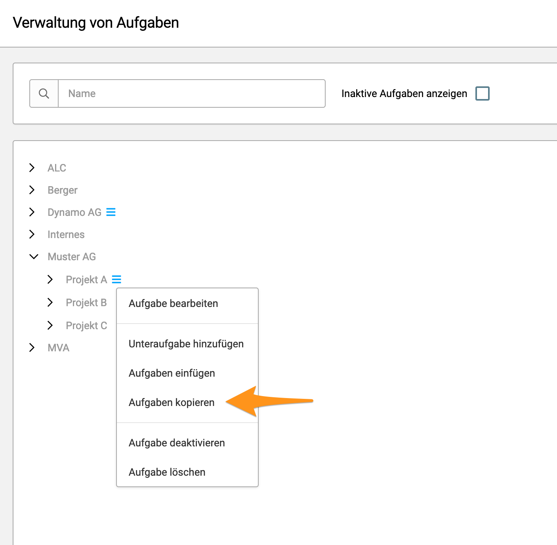This screenshot has height=545, width=557.
Task: Expand the Projekt B chevron
Action: point(50,303)
